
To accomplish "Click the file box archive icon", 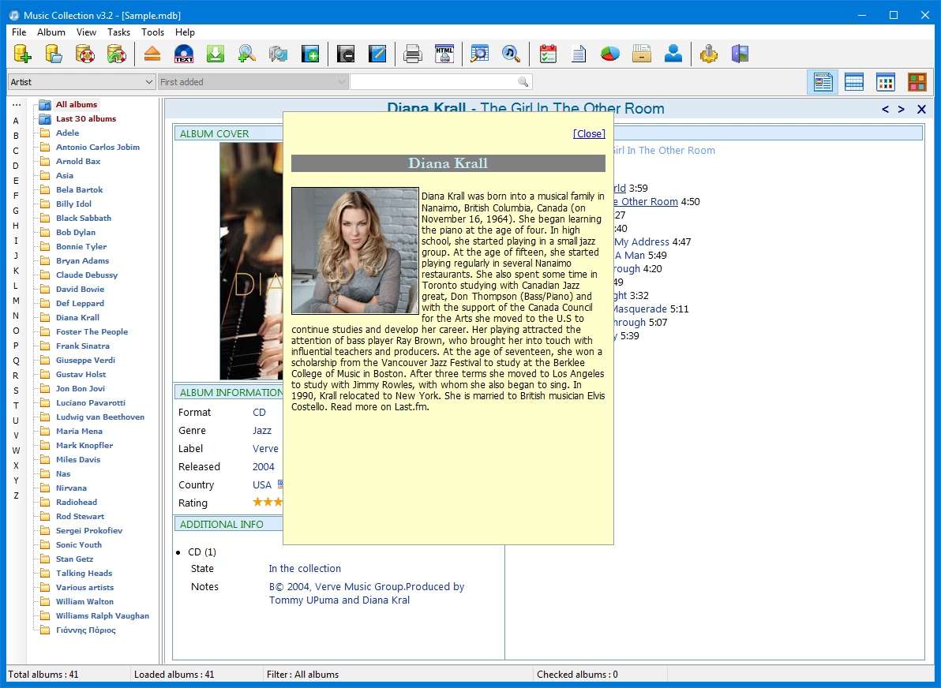I will click(642, 54).
